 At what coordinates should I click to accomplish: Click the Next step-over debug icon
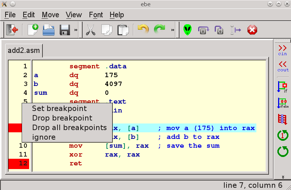point(203,30)
